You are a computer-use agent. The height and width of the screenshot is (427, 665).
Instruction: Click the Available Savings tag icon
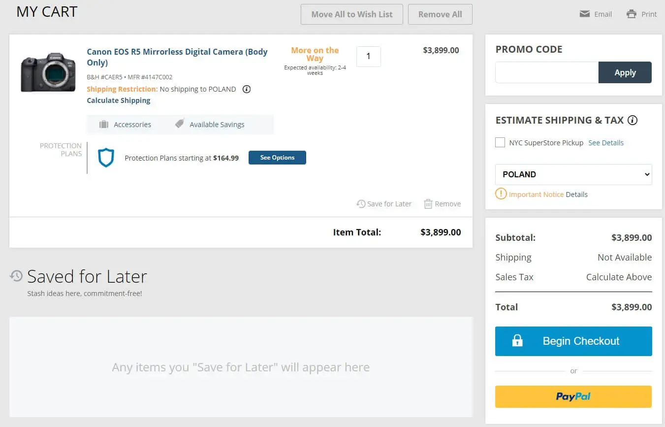[x=180, y=124]
